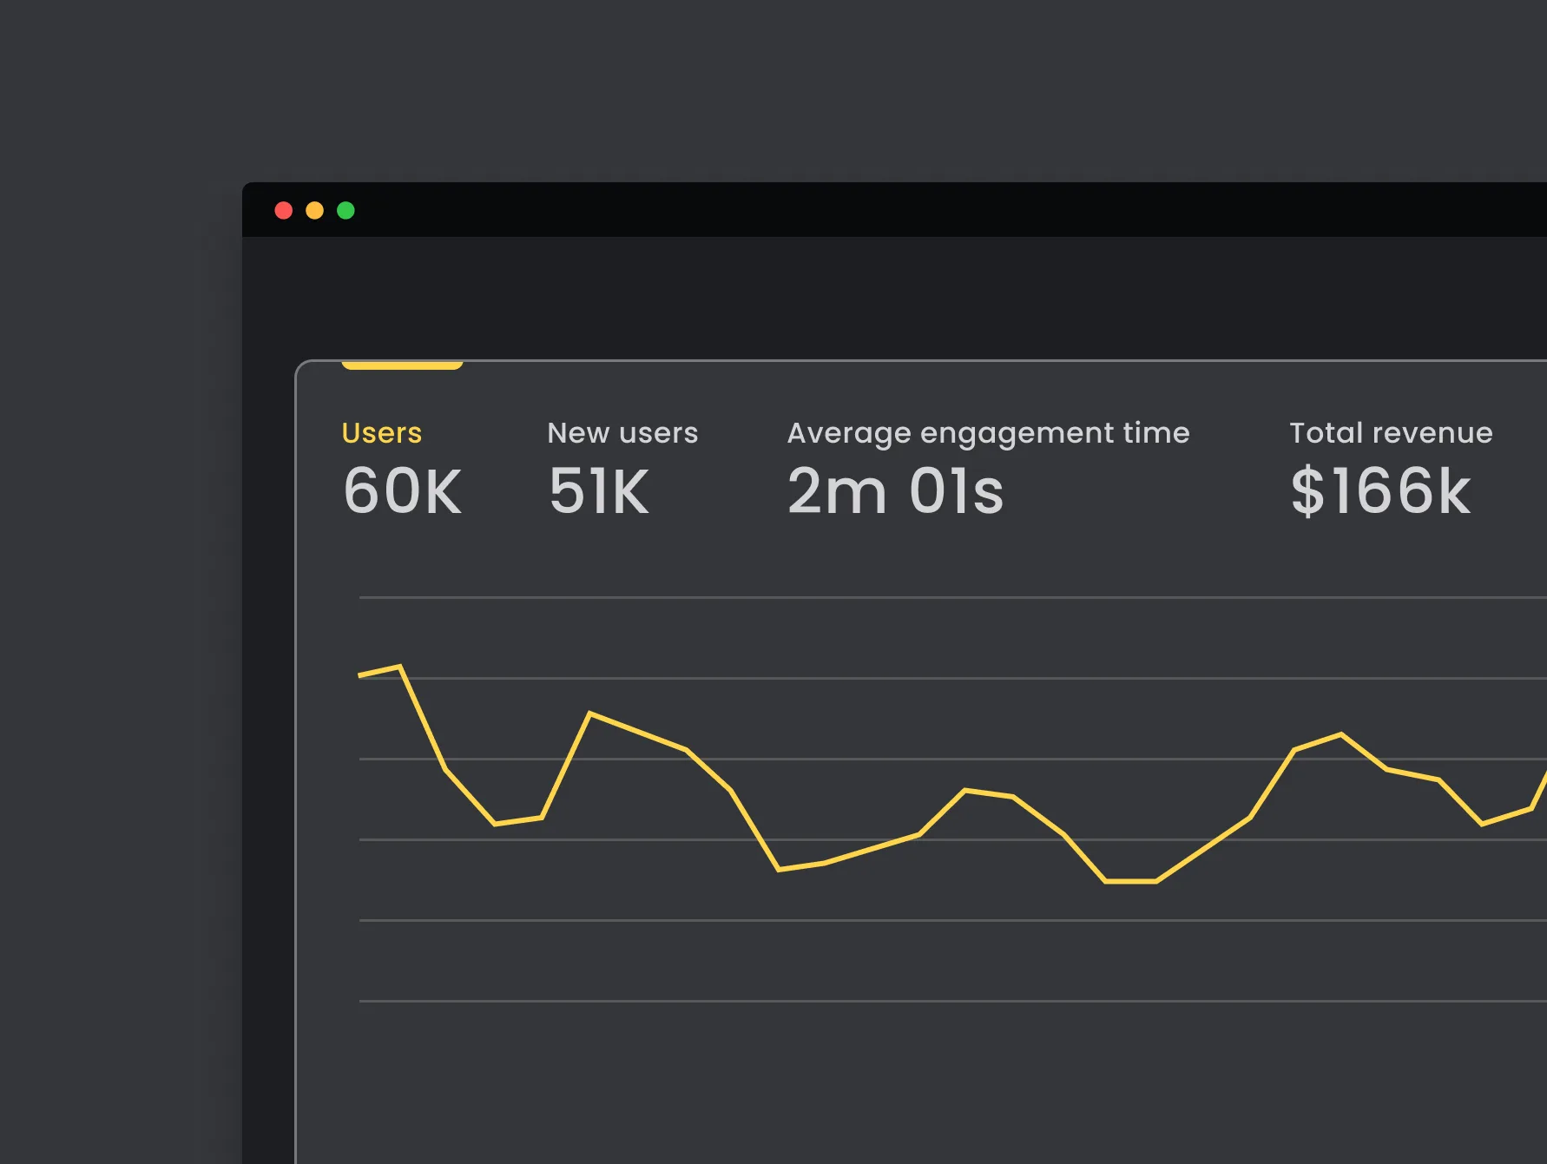This screenshot has height=1164, width=1547.
Task: Click the first dip of the yellow line
Action: (x=495, y=823)
